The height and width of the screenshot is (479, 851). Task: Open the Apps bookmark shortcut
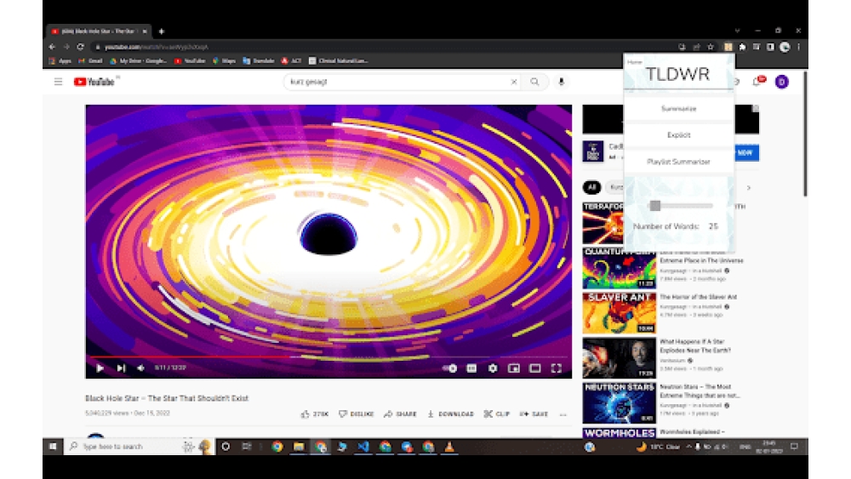pyautogui.click(x=60, y=60)
